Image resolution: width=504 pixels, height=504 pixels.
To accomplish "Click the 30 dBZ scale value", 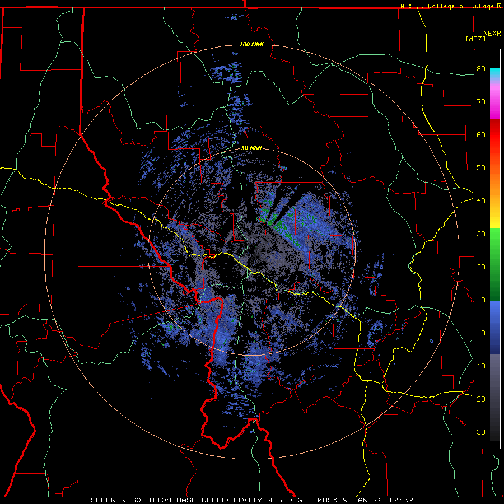I will (x=481, y=234).
